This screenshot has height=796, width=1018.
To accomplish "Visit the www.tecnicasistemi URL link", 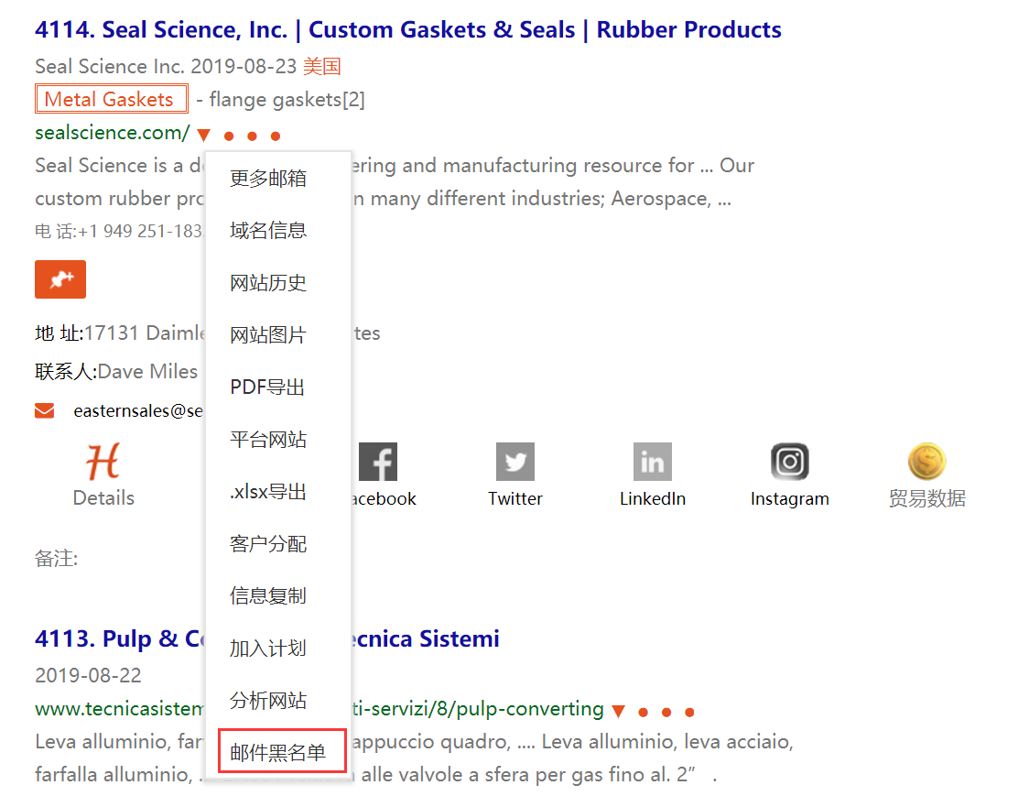I will tap(319, 709).
